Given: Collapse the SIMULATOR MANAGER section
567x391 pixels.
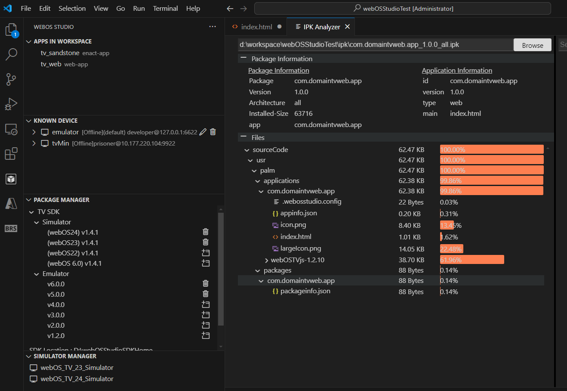Looking at the screenshot, I should coord(29,356).
